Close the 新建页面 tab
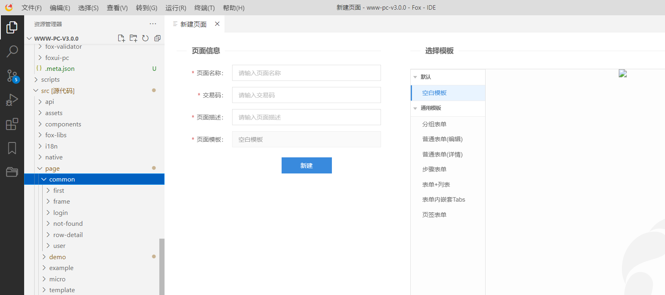 pyautogui.click(x=217, y=24)
